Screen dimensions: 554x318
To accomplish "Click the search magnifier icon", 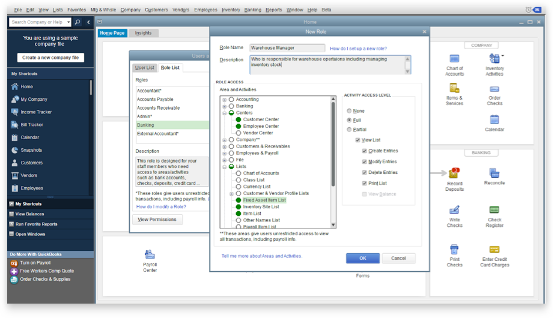I will [x=78, y=22].
